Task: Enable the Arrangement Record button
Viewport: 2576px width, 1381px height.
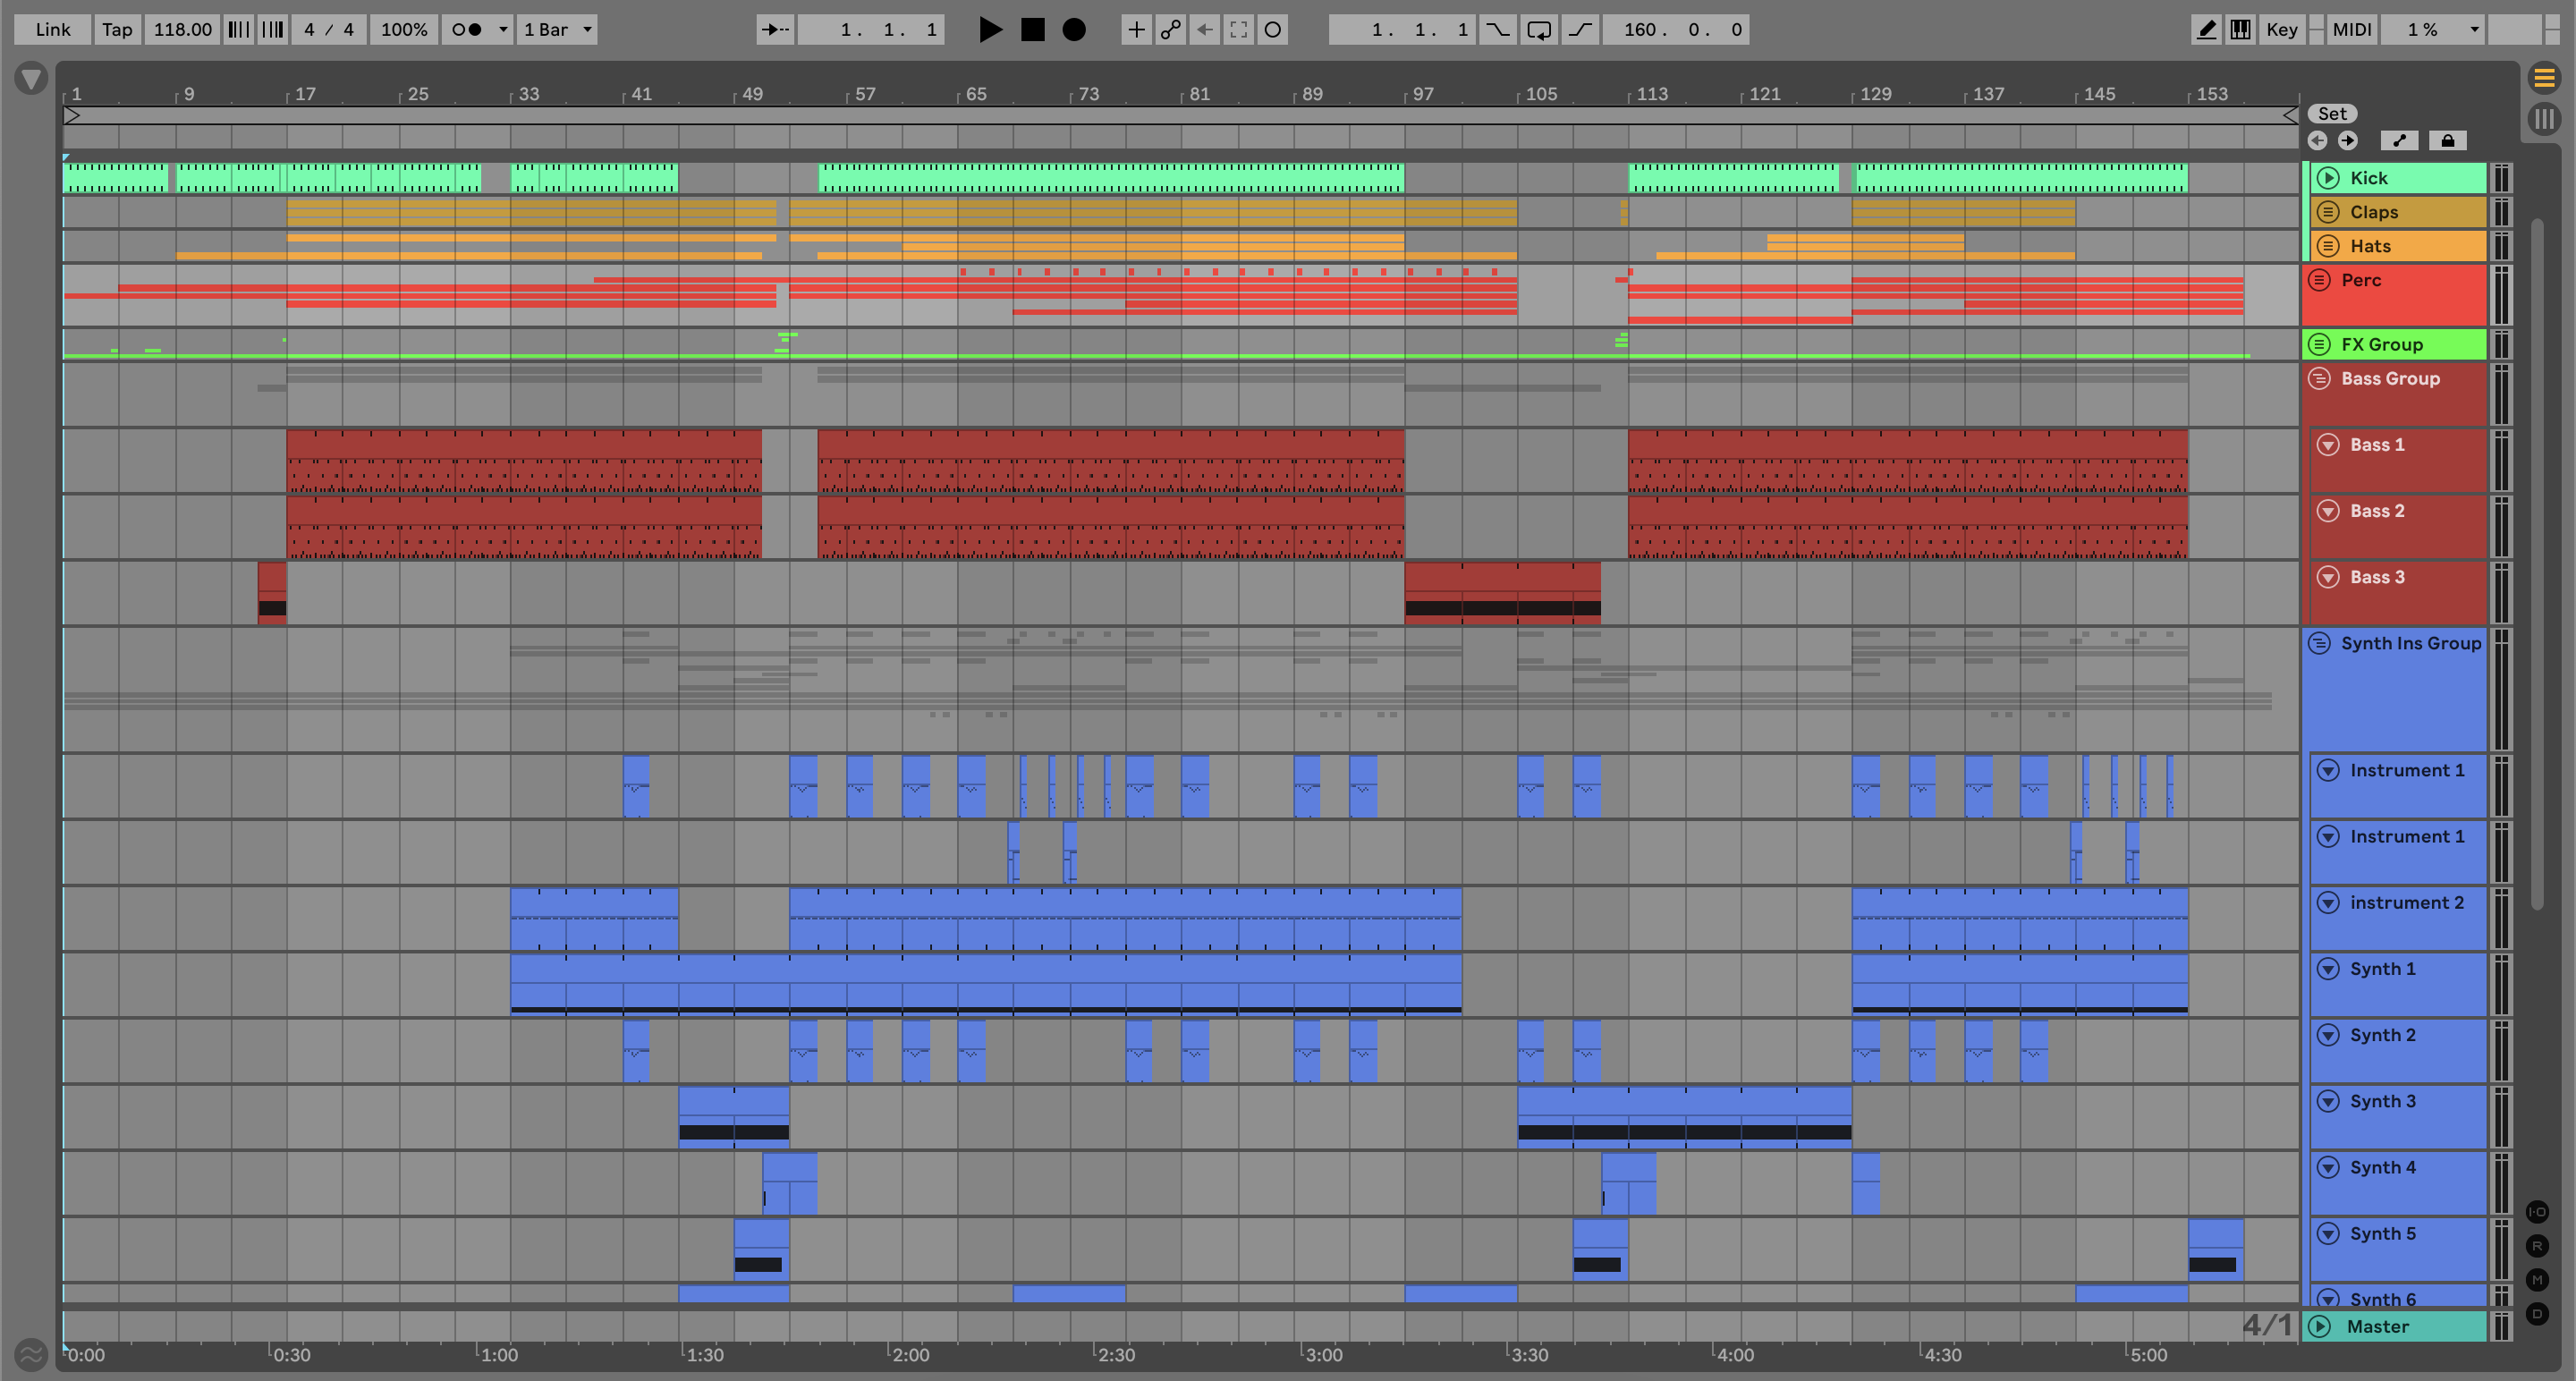Action: click(1073, 29)
